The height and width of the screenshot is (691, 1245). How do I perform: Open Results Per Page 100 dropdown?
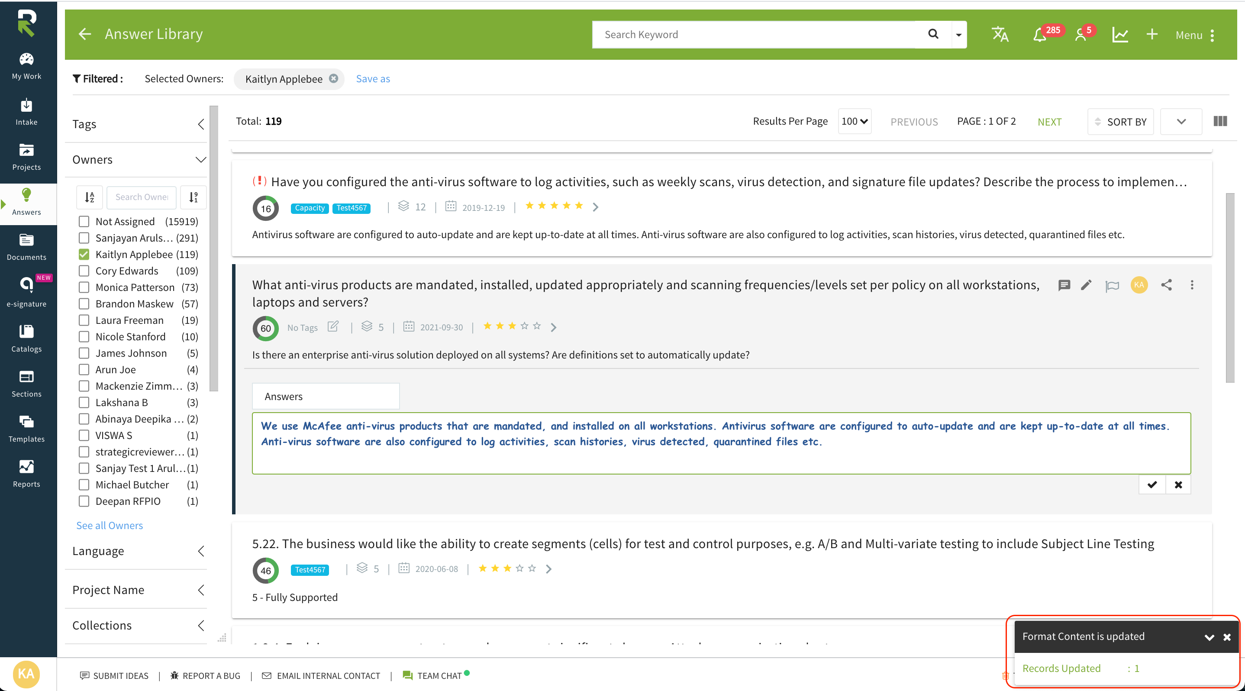[x=854, y=121]
